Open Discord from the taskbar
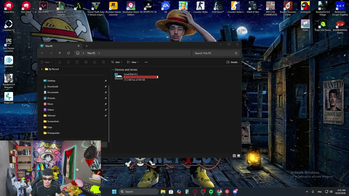Screen dimensions: 349x196 click(235, 192)
